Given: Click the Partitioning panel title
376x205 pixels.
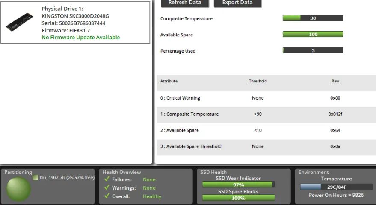Looking at the screenshot, I should point(18,172).
